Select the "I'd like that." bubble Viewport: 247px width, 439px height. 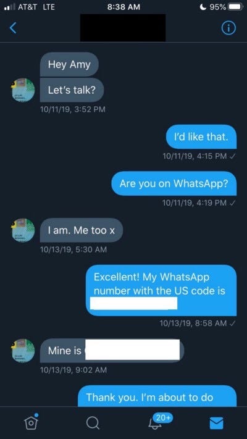point(201,136)
